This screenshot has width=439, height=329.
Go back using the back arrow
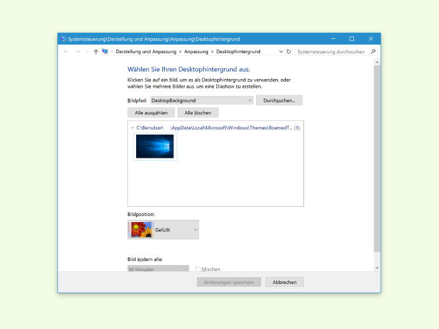(x=66, y=52)
